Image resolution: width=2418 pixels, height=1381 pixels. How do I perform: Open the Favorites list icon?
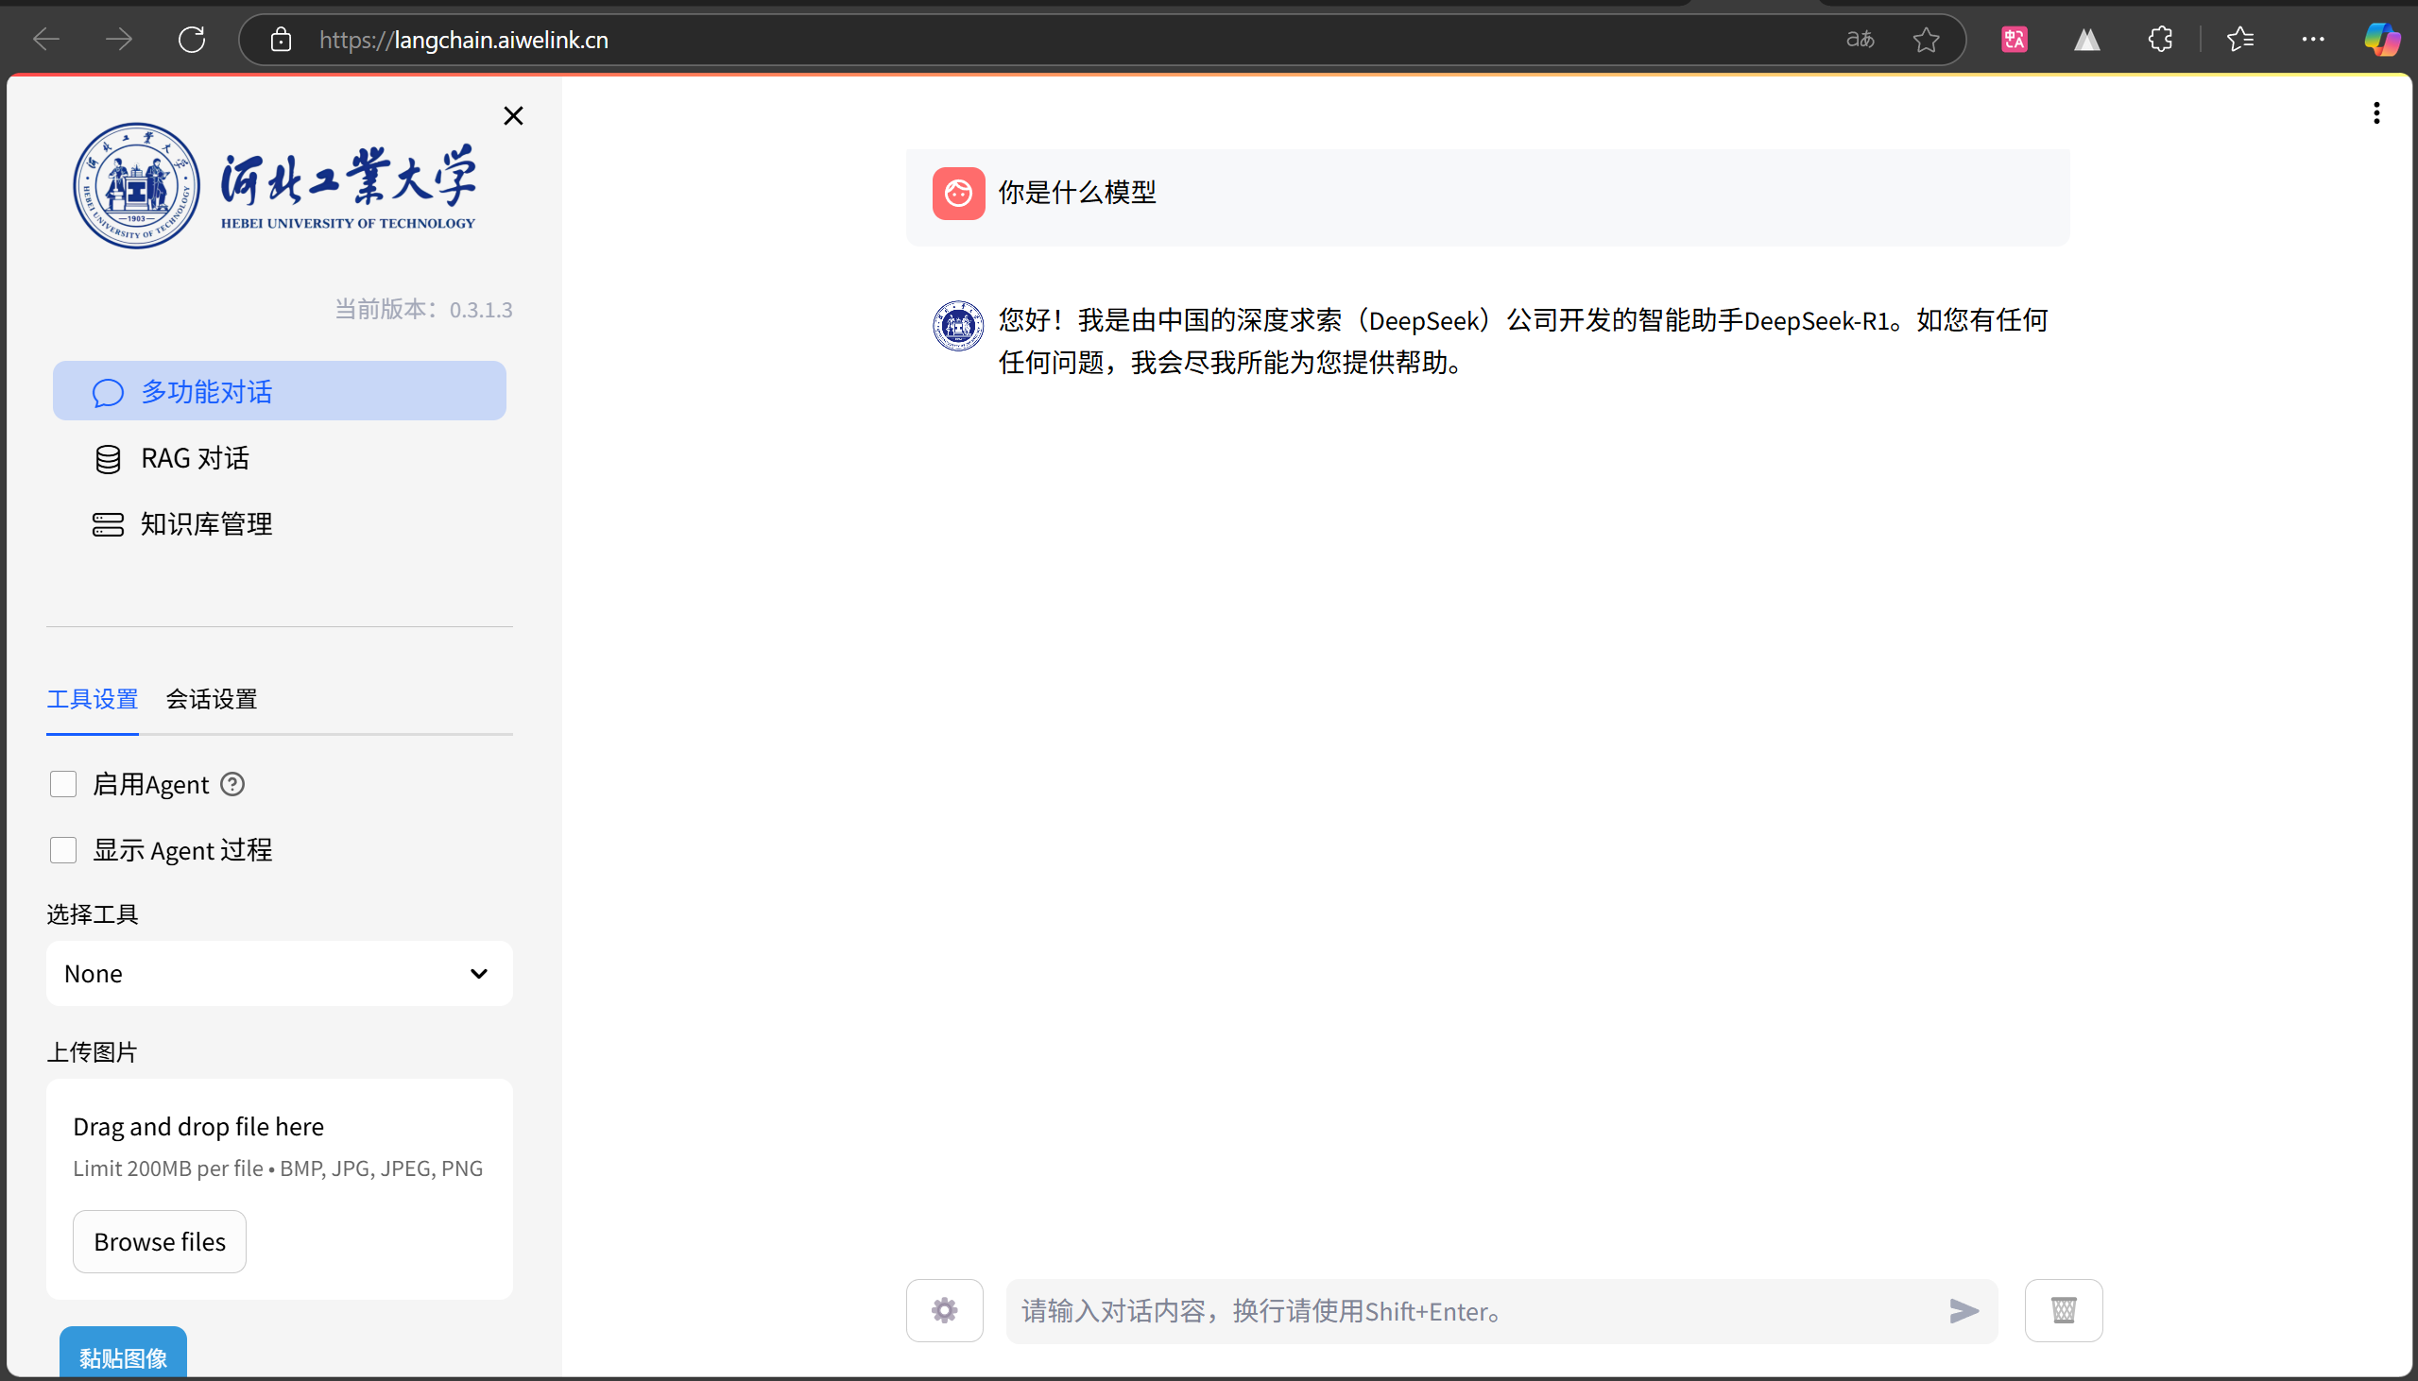[2239, 39]
